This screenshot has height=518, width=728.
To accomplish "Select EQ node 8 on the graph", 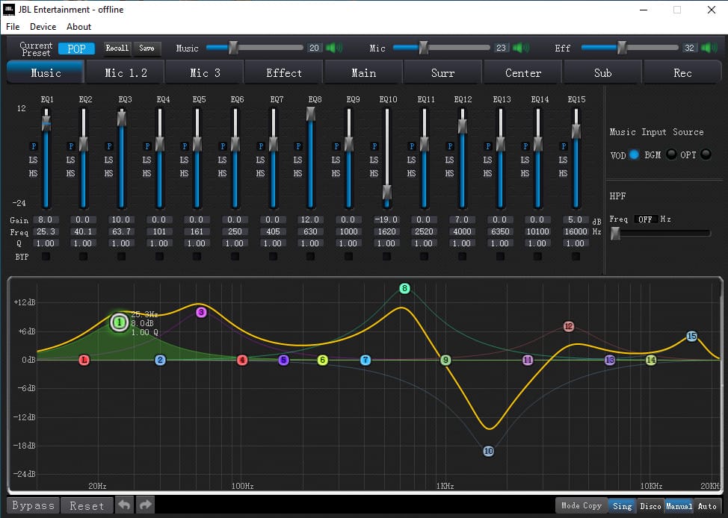I will coord(404,288).
